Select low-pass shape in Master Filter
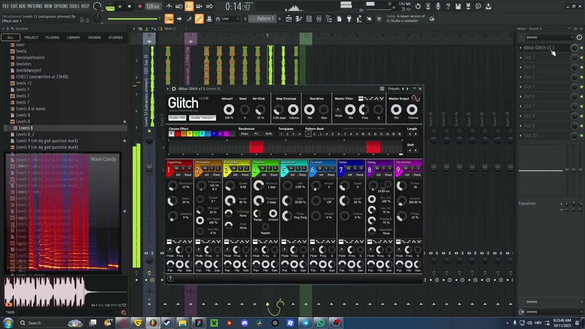The height and width of the screenshot is (329, 585). click(367, 99)
